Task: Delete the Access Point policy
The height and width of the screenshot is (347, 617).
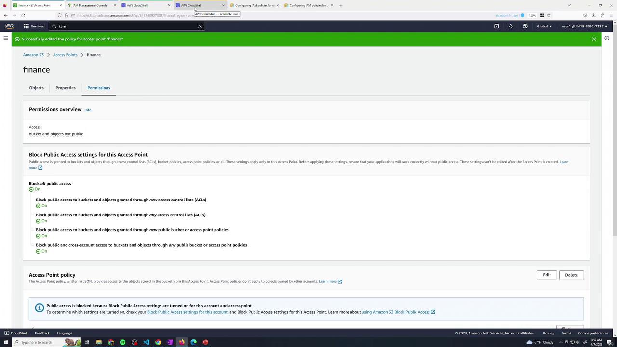Action: (x=571, y=275)
